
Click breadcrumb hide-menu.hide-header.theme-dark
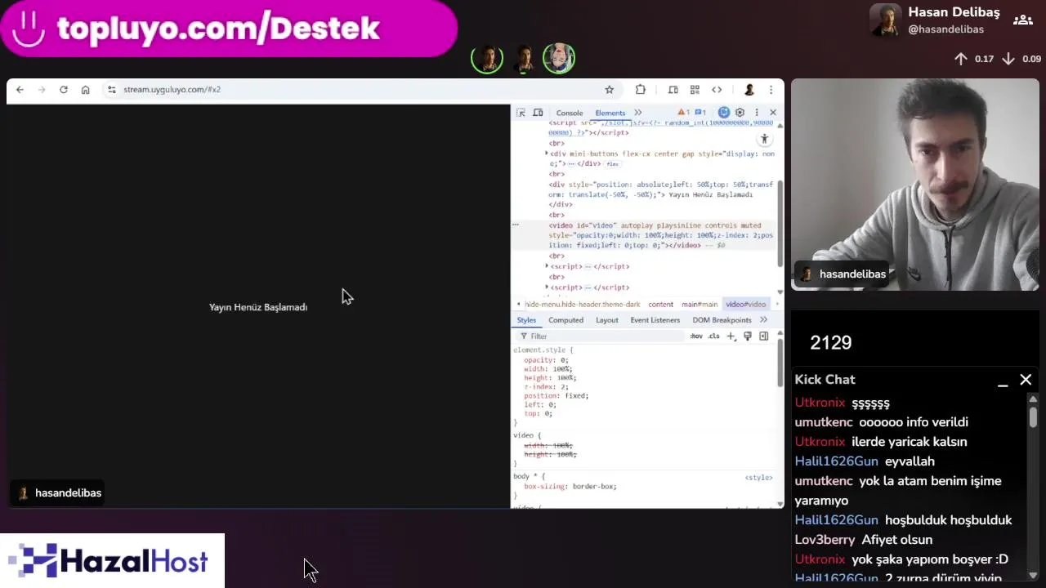[x=582, y=305]
